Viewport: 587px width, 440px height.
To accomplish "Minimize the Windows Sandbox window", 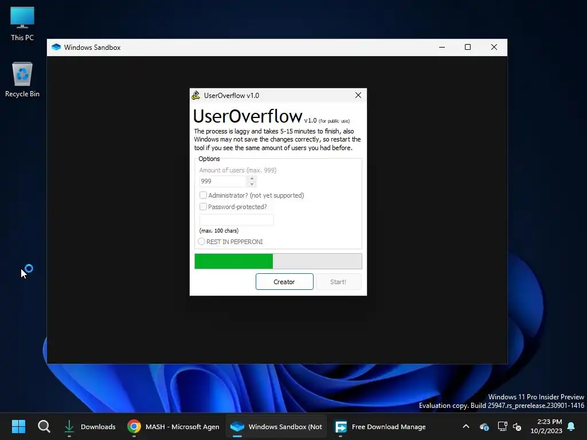I will [442, 47].
